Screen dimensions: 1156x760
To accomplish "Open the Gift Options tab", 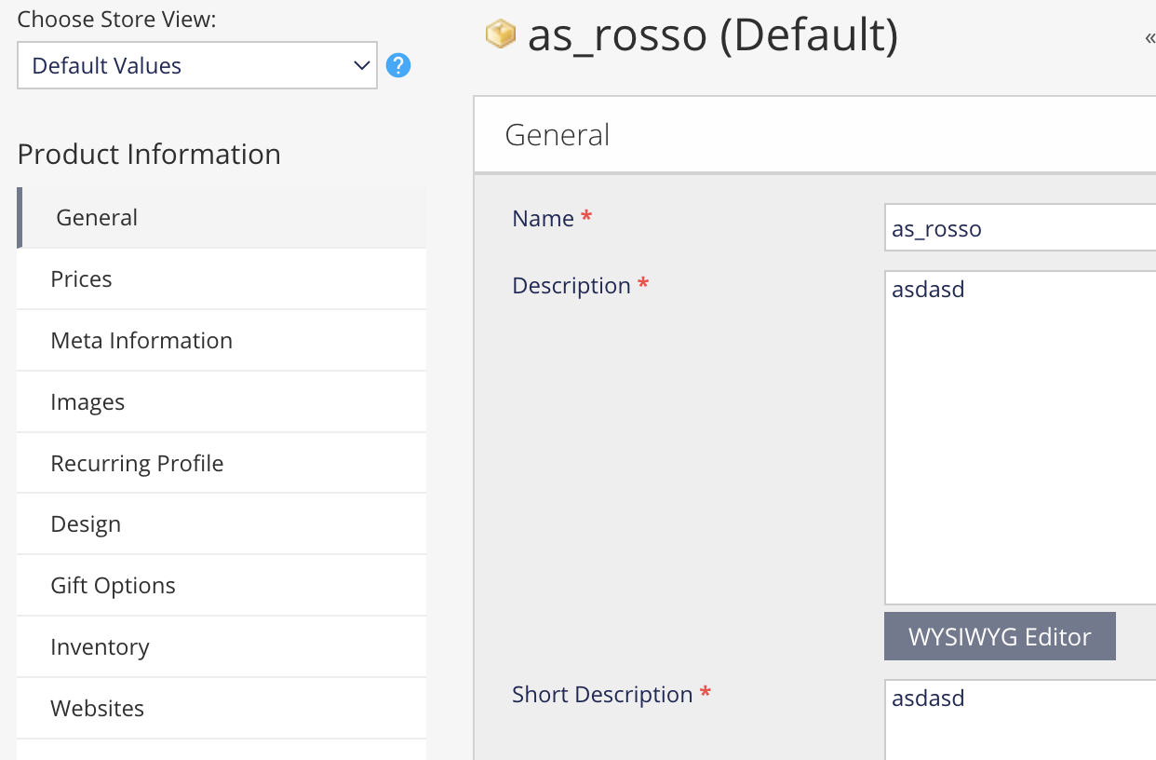I will [x=113, y=586].
